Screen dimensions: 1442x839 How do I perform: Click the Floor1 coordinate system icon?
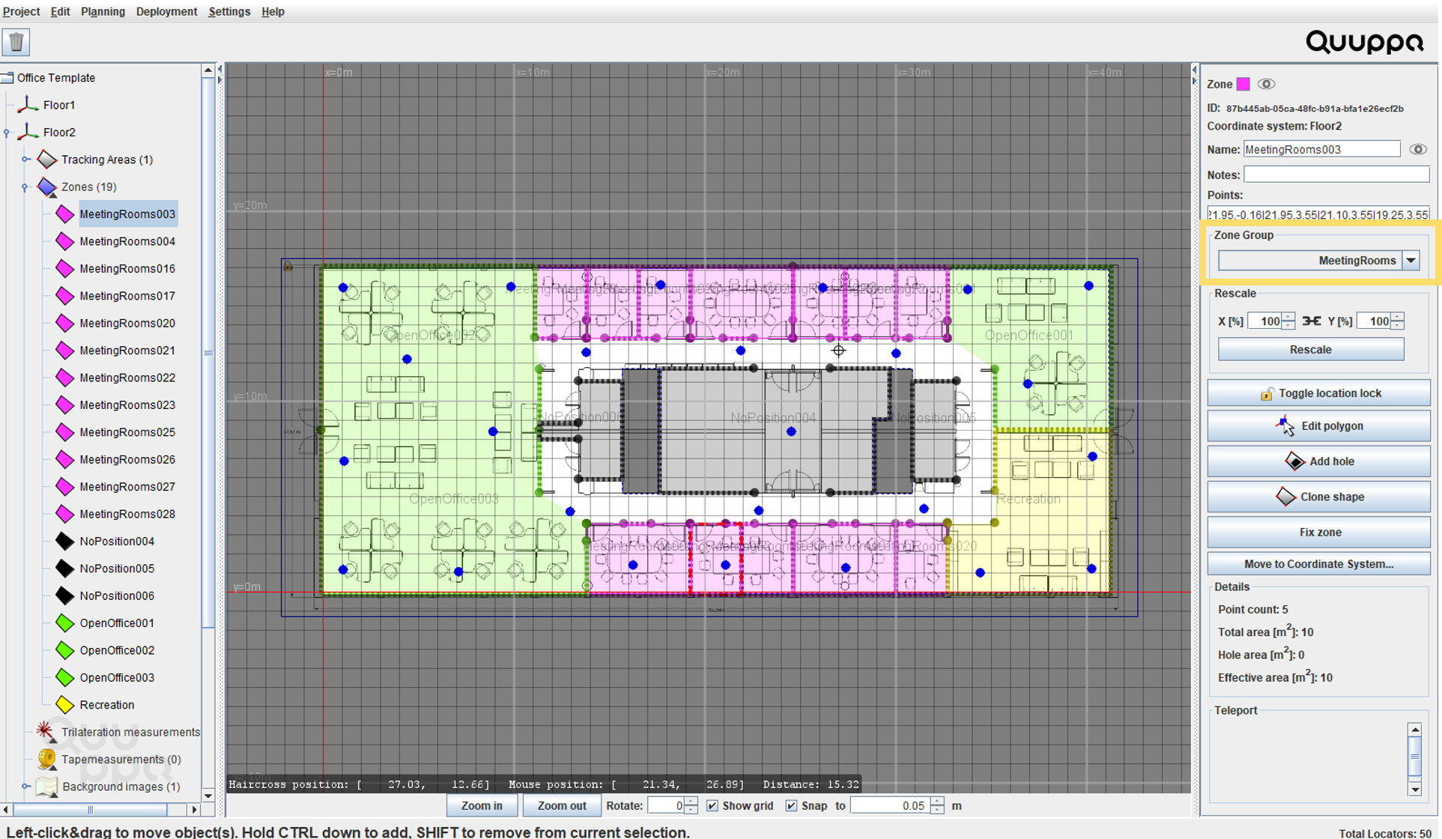coord(28,105)
